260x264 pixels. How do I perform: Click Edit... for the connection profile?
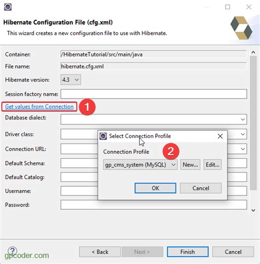click(212, 165)
